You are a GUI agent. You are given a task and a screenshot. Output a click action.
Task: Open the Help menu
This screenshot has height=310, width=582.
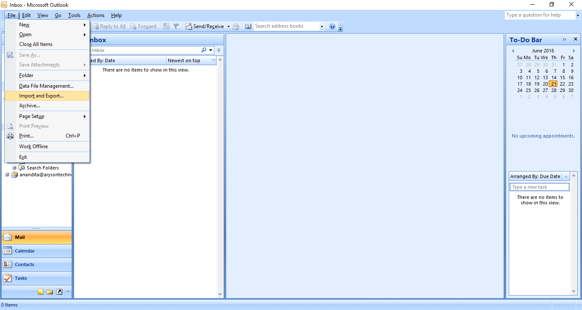pos(116,15)
